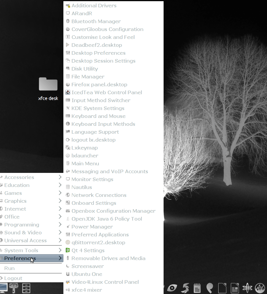The height and width of the screenshot is (294, 267).
Task: Expand the Office submenu arrow
Action: [x=60, y=216]
